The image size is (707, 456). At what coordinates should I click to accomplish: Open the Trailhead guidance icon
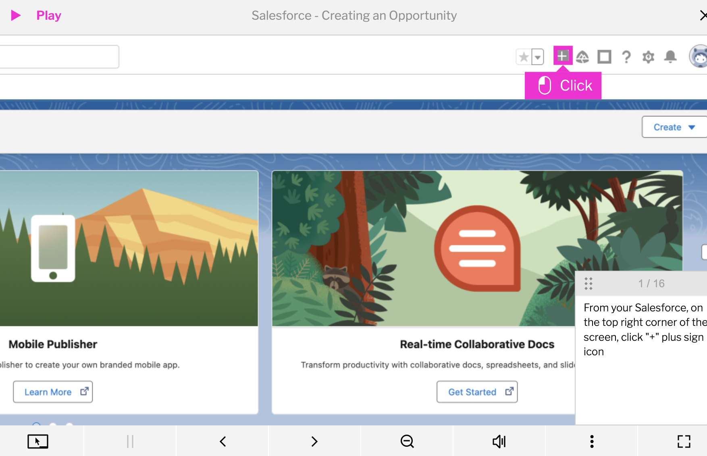[582, 57]
